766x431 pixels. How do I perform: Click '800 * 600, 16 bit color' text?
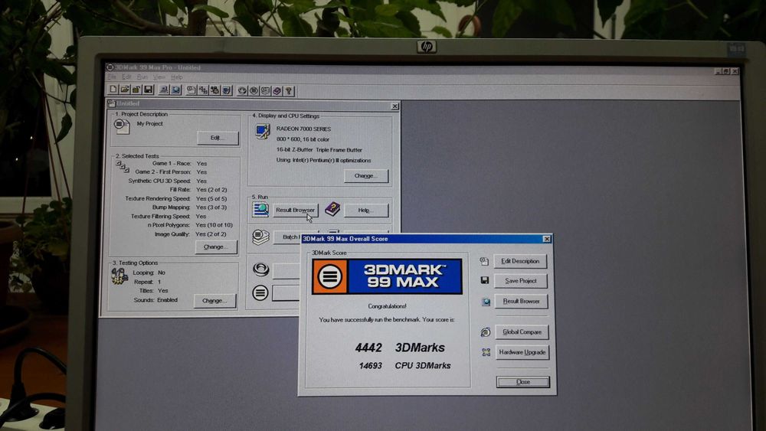pos(303,139)
